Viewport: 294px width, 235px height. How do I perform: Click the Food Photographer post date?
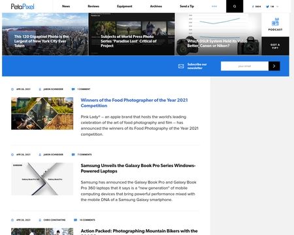point(24,89)
